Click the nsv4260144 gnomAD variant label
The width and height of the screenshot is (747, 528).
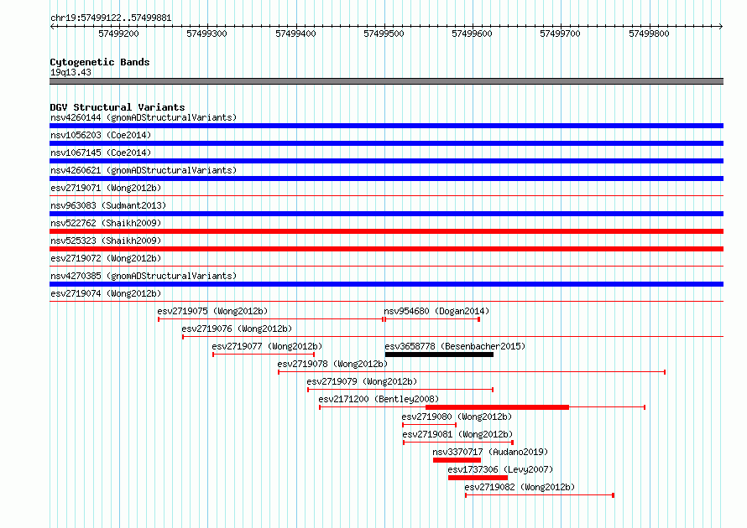[x=144, y=117]
